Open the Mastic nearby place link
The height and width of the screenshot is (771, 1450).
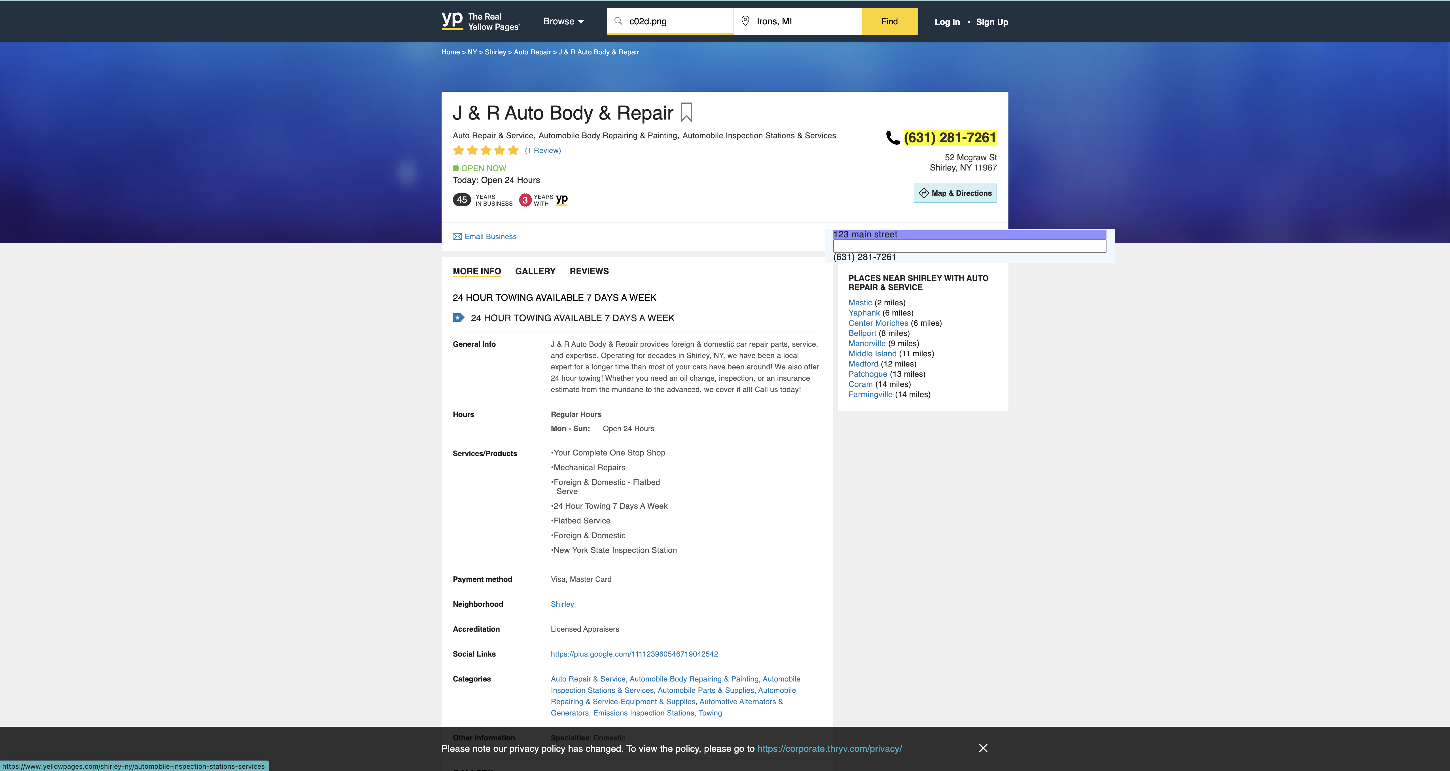860,303
